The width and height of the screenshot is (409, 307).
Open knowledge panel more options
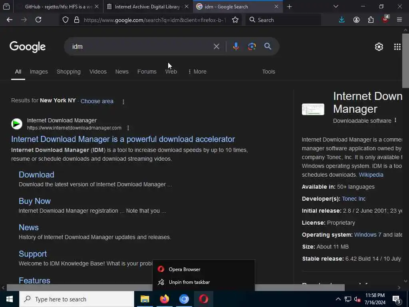(x=395, y=120)
